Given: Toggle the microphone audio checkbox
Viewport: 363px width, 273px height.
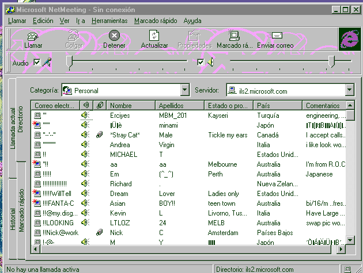Looking at the screenshot, I should 37,63.
